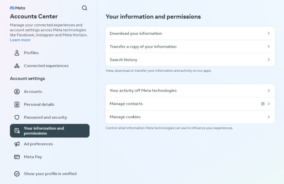Select Your information and permissions menu item
This screenshot has height=184, width=284.
click(50, 131)
